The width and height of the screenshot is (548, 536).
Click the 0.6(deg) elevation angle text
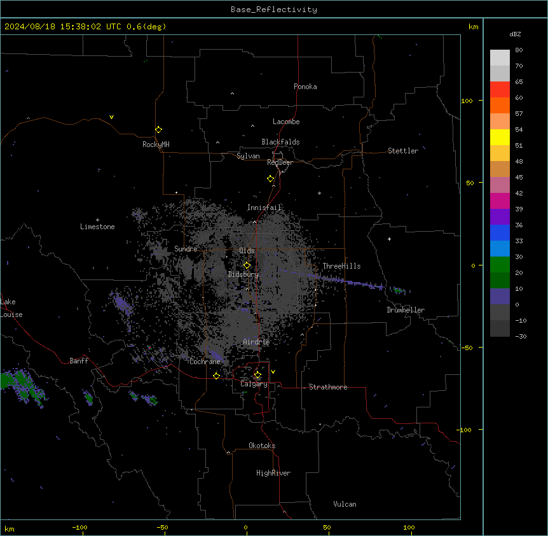pos(146,27)
